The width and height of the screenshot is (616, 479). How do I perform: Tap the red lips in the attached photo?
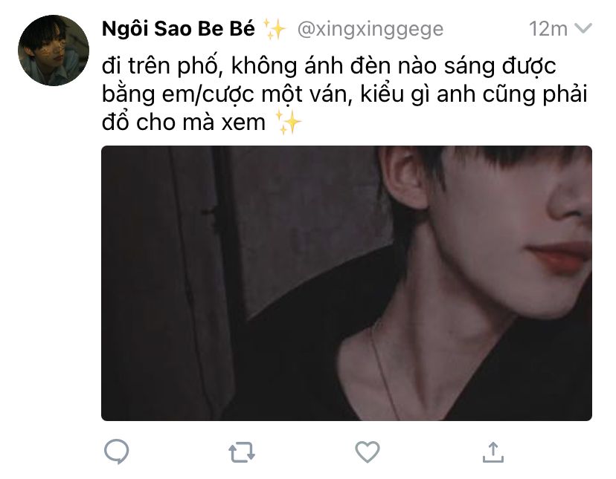559,256
